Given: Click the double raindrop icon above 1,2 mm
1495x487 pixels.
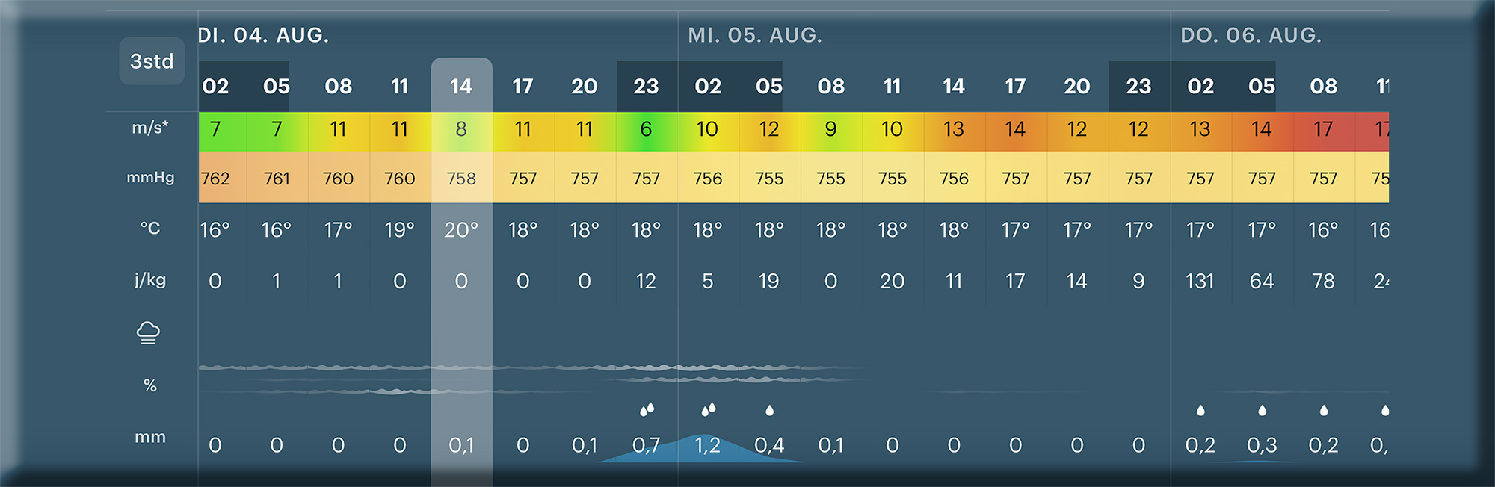Looking at the screenshot, I should tap(708, 409).
